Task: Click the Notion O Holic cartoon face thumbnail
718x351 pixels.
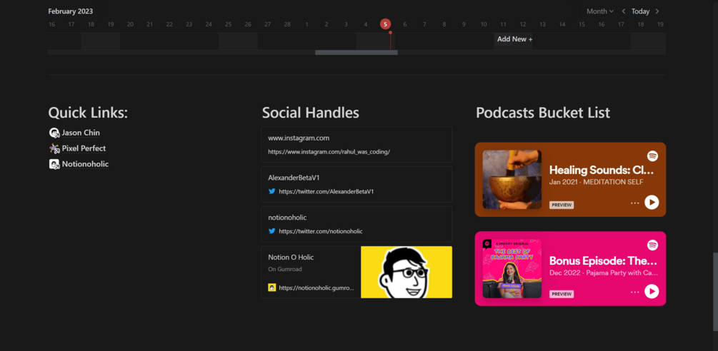Action: [x=407, y=273]
